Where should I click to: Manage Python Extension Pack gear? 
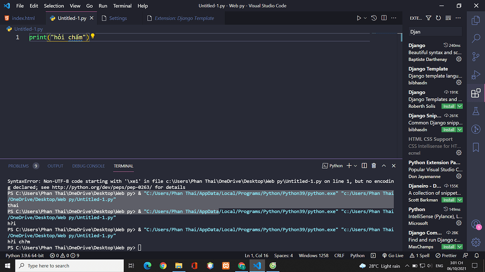point(459,176)
